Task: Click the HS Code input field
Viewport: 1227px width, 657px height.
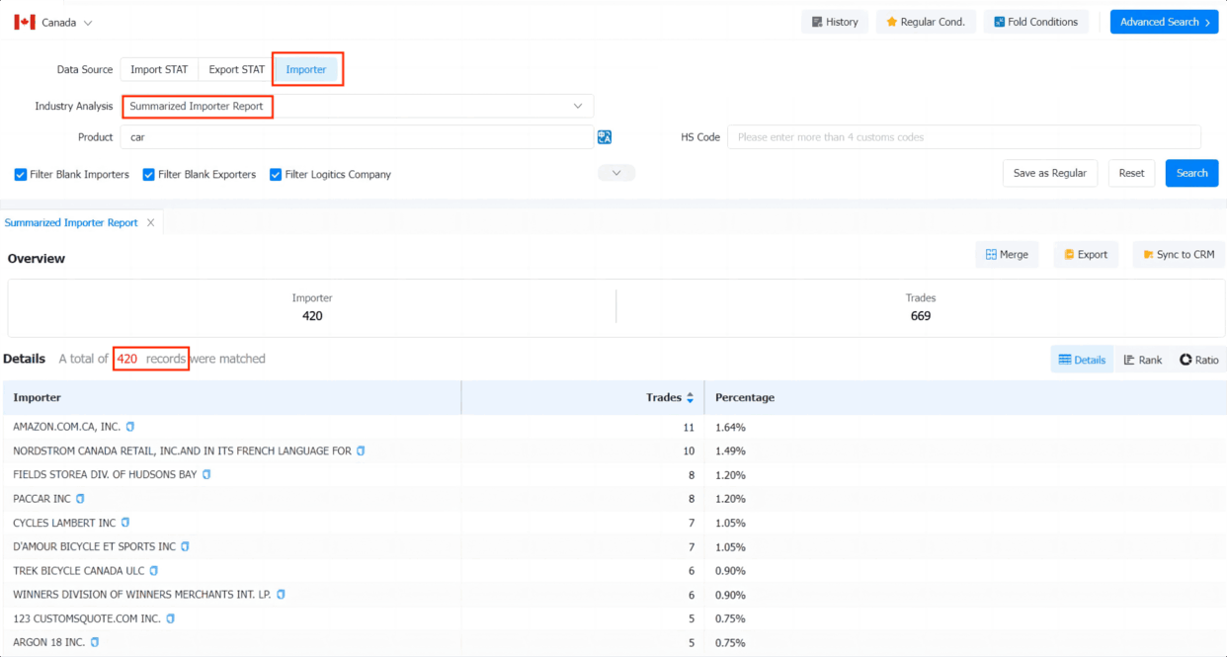Action: click(x=964, y=137)
